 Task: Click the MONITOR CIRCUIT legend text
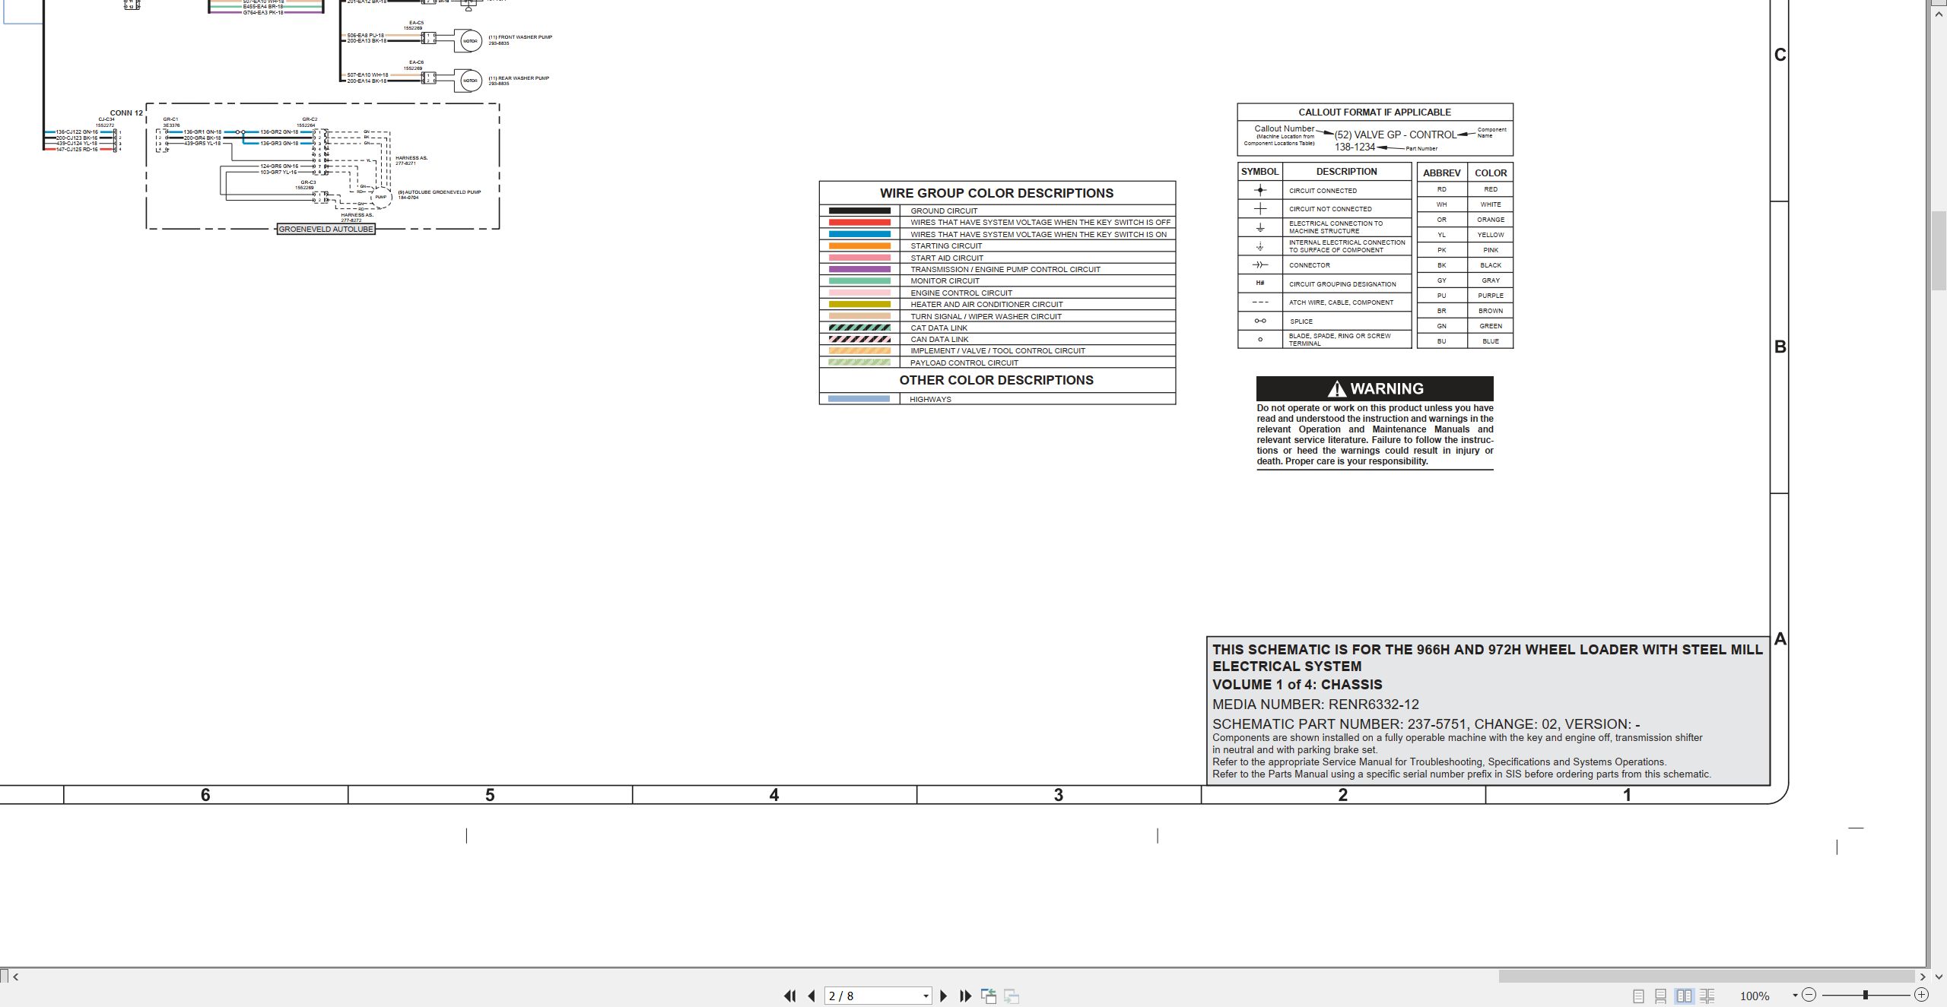point(945,280)
